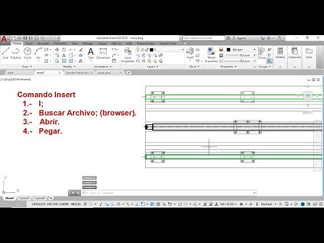The height and width of the screenshot is (243, 324).
Task: Select the Dimension tool
Action: coord(103,53)
